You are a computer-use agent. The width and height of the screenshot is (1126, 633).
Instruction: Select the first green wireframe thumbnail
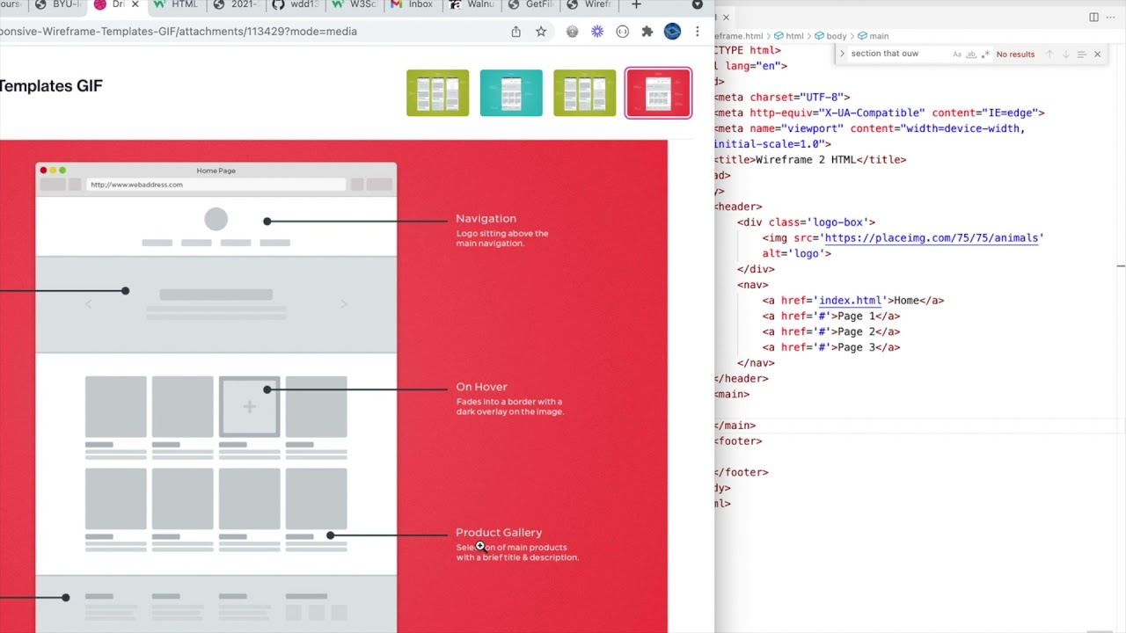pos(438,93)
